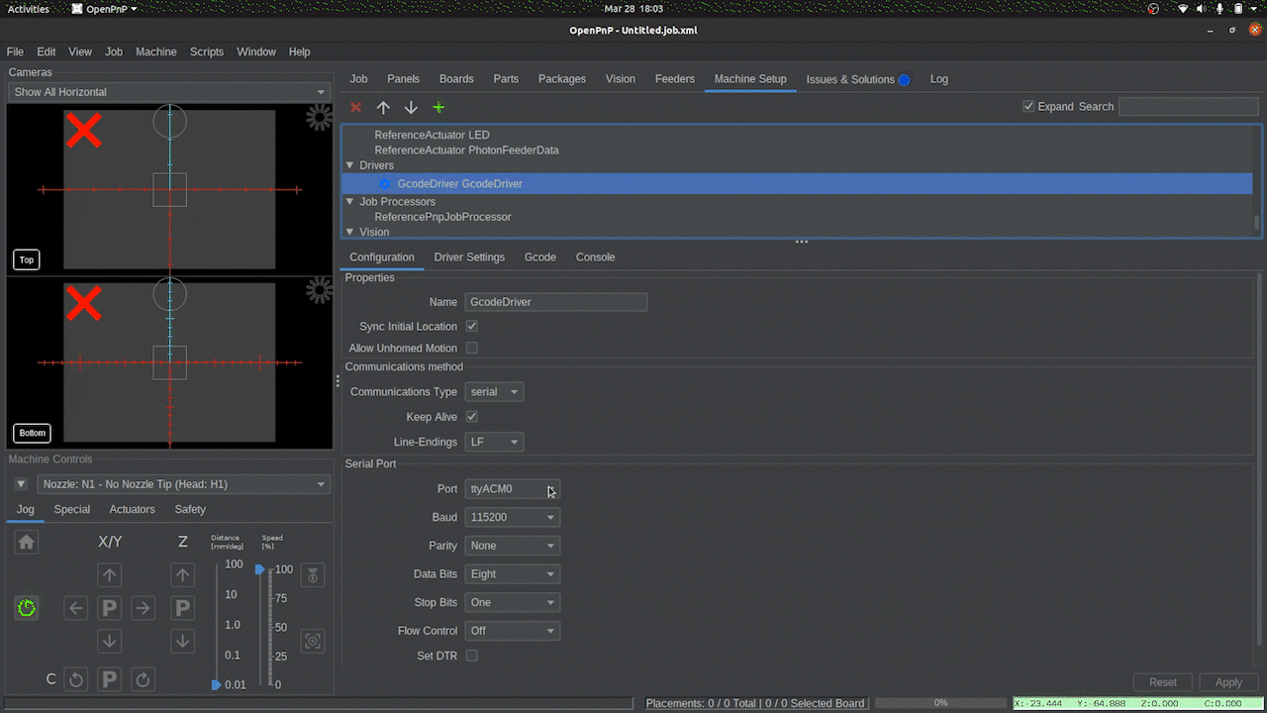Click the red delete item icon
The image size is (1267, 713).
(356, 107)
